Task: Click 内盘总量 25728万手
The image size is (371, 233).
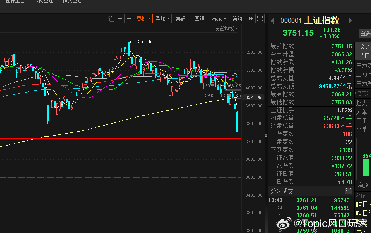Action: pyautogui.click(x=338, y=118)
